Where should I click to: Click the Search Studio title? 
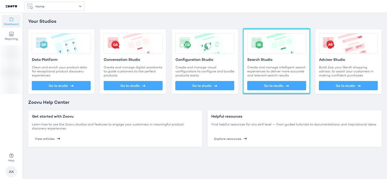tap(260, 60)
